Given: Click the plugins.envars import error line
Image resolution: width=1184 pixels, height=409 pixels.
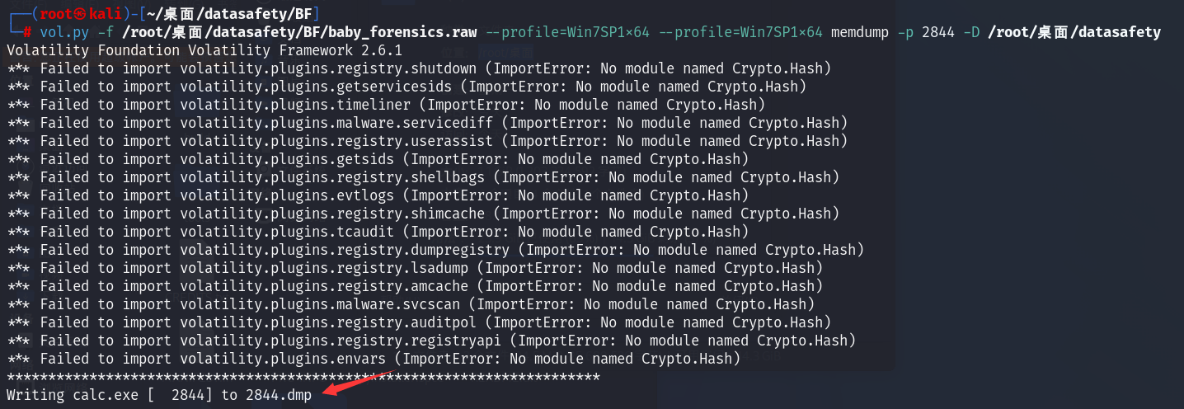Looking at the screenshot, I should [374, 359].
